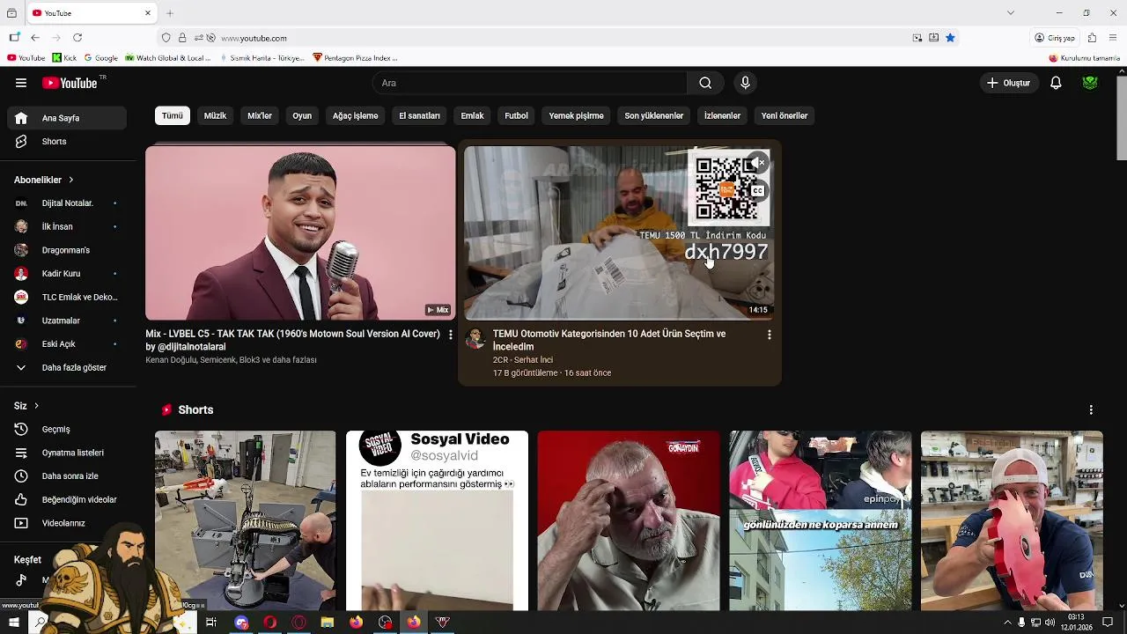The image size is (1127, 634).
Task: Go to Ana Sayfa in sidebar
Action: [67, 118]
